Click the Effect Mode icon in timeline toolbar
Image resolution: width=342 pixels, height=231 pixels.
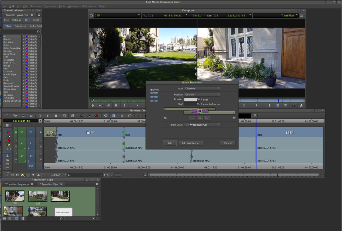click(114, 115)
